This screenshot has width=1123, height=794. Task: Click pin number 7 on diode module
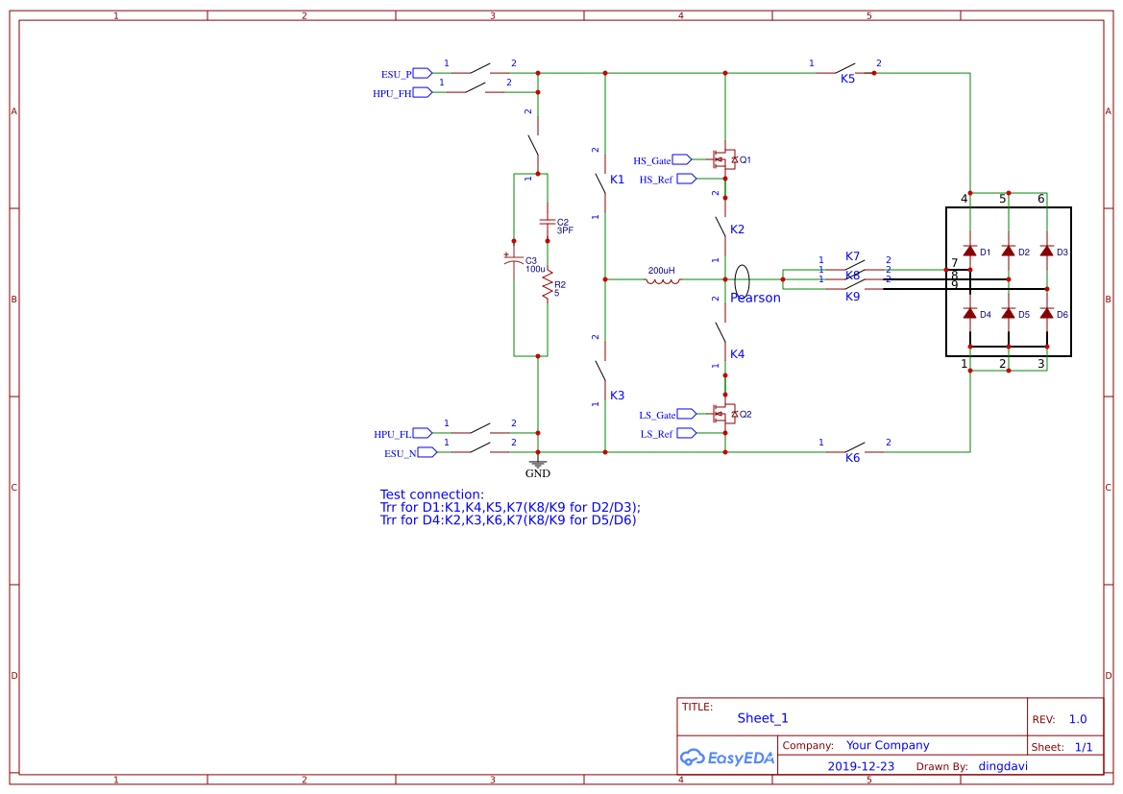point(955,263)
